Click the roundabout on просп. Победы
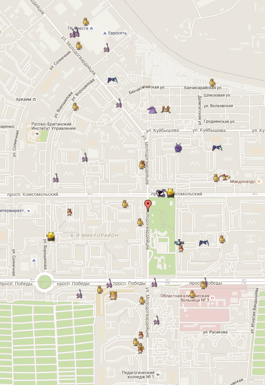This screenshot has height=385, width=265. pyautogui.click(x=45, y=283)
